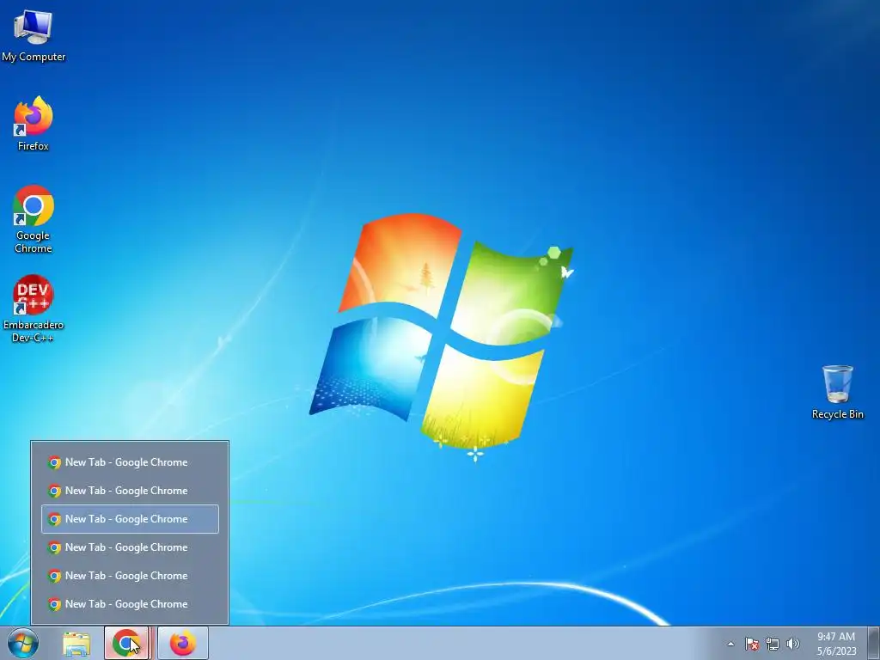880x660 pixels.
Task: Open the volume speaker tray icon
Action: pyautogui.click(x=792, y=644)
